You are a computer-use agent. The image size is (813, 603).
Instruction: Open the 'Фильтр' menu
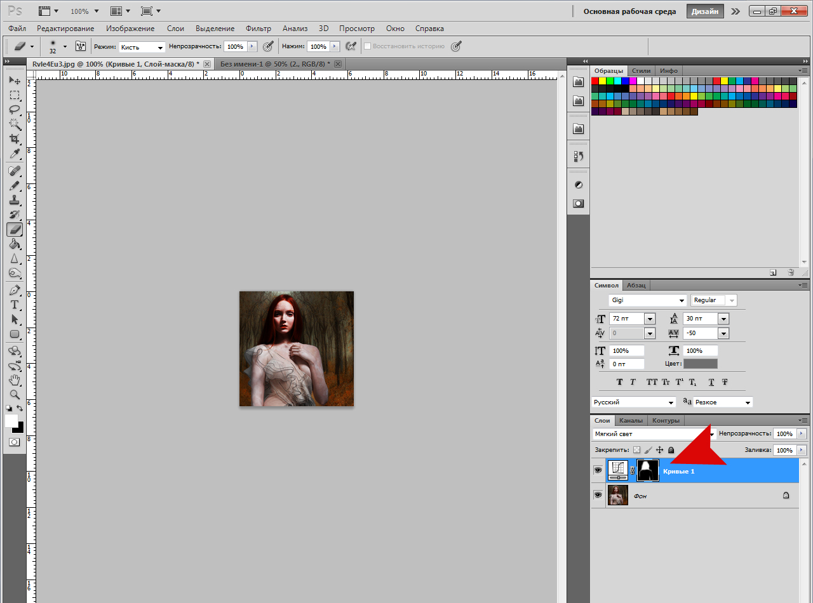click(259, 29)
